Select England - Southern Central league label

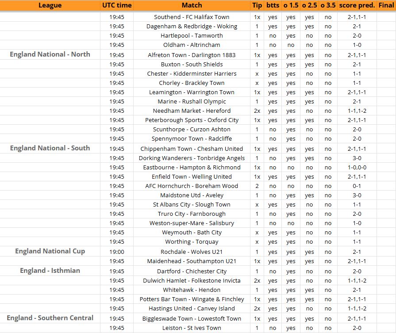(x=50, y=318)
